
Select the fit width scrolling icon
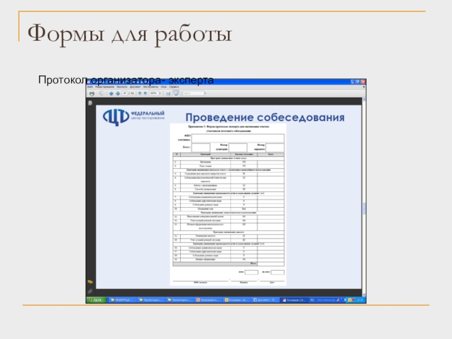[x=168, y=93]
